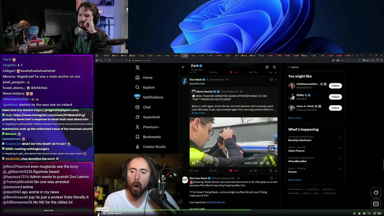Mute the embedded tweet video

(261, 163)
